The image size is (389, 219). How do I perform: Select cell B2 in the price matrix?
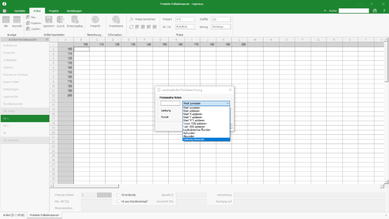(82, 49)
